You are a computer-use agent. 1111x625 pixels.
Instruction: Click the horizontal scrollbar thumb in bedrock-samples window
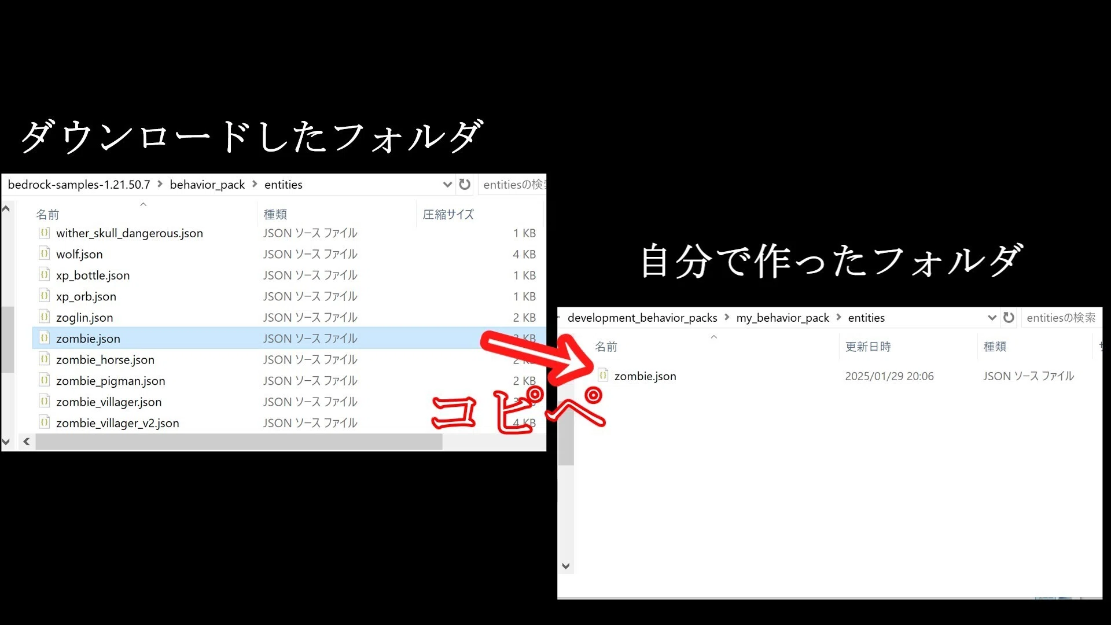pyautogui.click(x=239, y=442)
